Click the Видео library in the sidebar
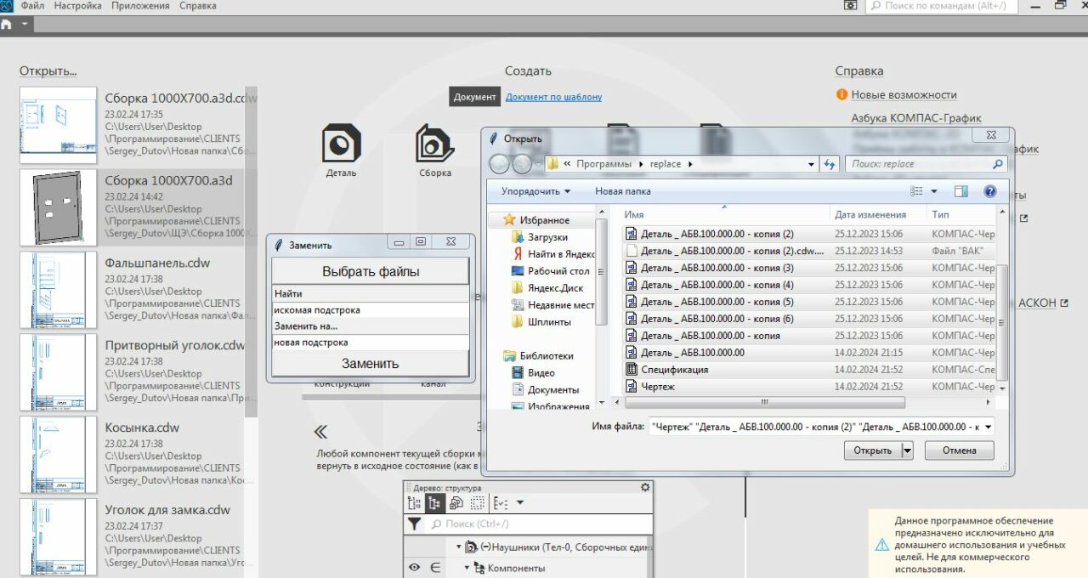The height and width of the screenshot is (578, 1088). pyautogui.click(x=534, y=373)
